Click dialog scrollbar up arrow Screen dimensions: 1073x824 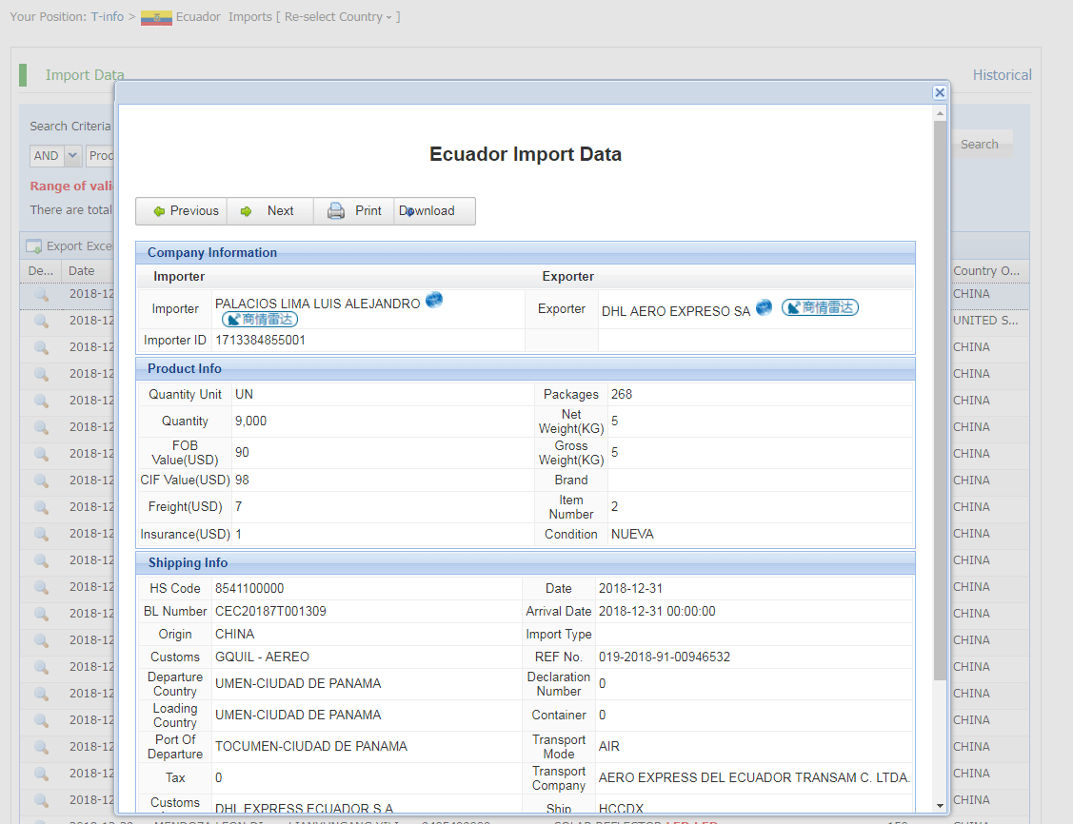click(x=940, y=113)
